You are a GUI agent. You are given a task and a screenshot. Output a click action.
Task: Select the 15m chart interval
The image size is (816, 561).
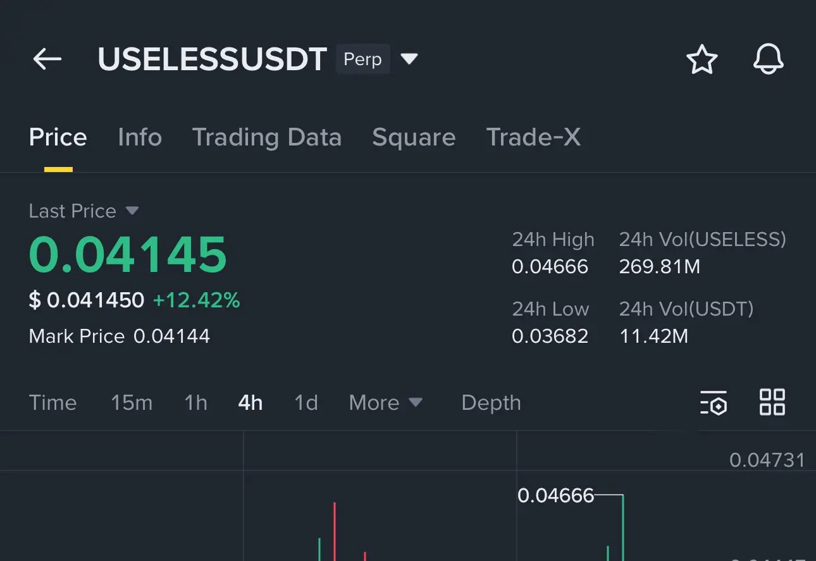[132, 402]
